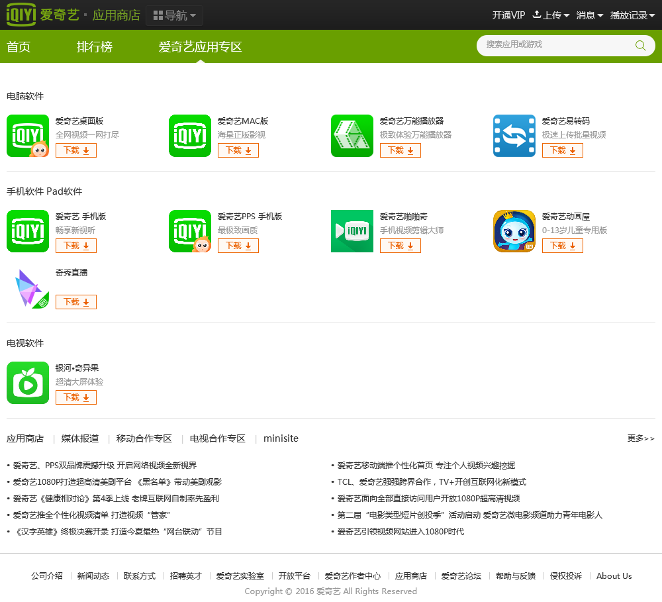Open the 爱奇艺PPS 手机版 app icon
The image size is (662, 602).
190,231
